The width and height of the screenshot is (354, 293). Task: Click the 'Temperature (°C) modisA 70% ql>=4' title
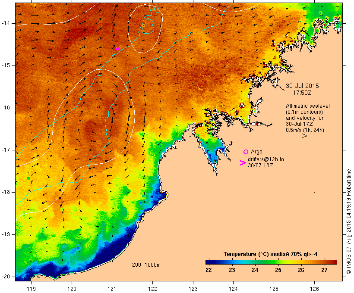pos(271,254)
